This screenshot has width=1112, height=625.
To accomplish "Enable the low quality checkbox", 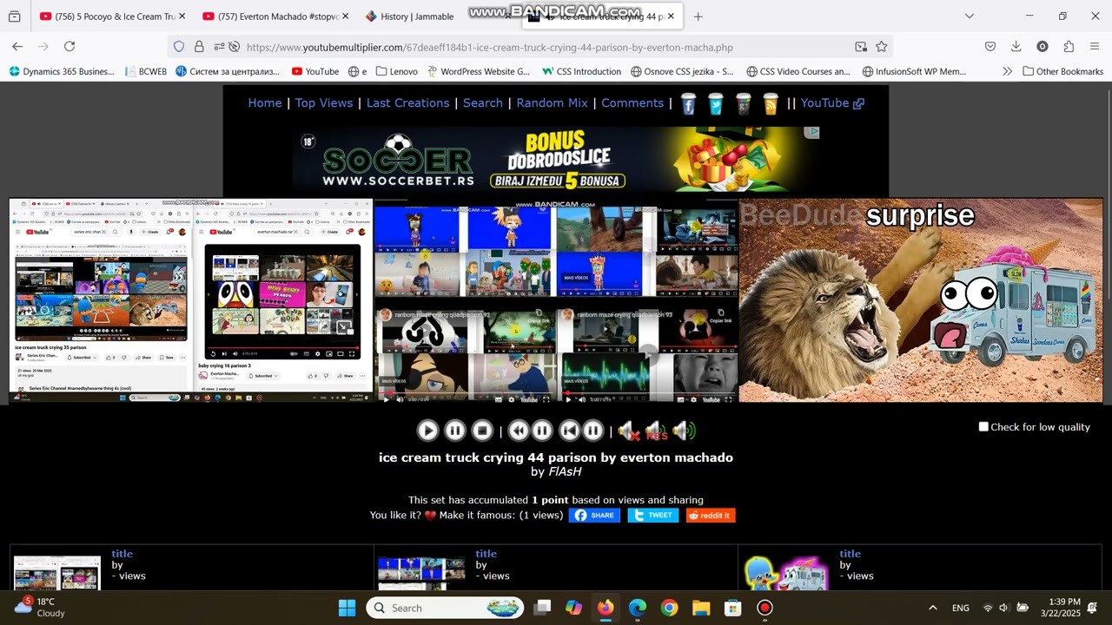I will pos(983,427).
